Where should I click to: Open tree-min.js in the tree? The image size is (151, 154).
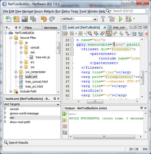click(43, 57)
